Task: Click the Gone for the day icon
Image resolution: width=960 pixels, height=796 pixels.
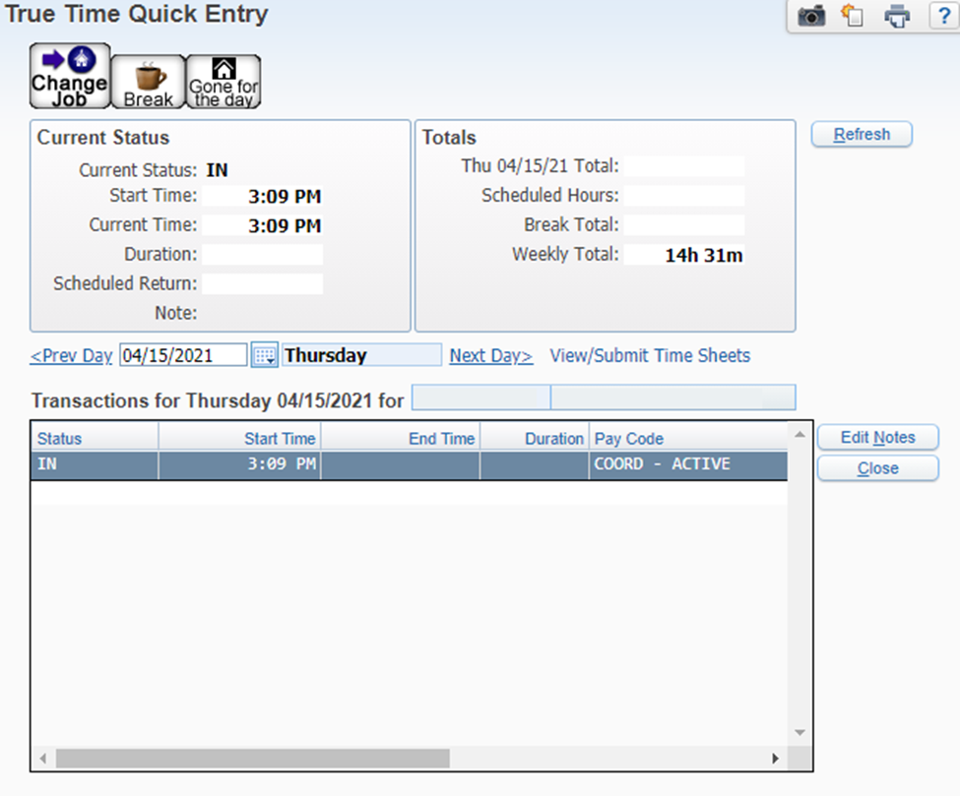Action: [224, 82]
